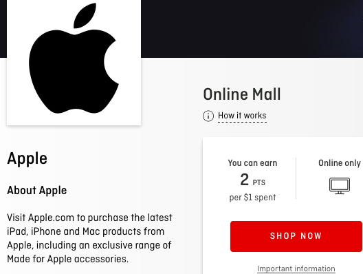Click the large 2 PTS value
Viewport: 363px width, 274px height.
click(252, 180)
